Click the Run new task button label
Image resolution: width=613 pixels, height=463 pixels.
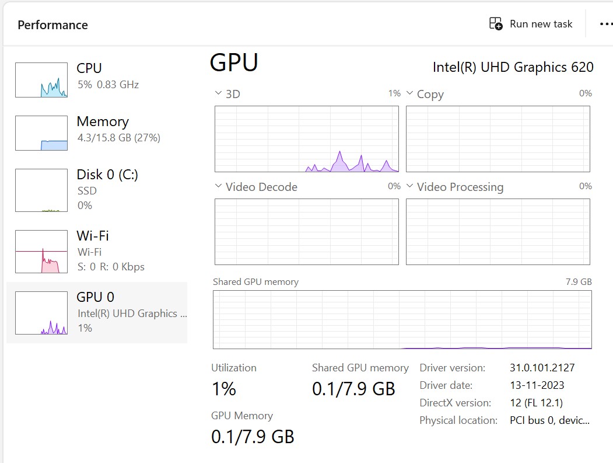click(x=541, y=24)
